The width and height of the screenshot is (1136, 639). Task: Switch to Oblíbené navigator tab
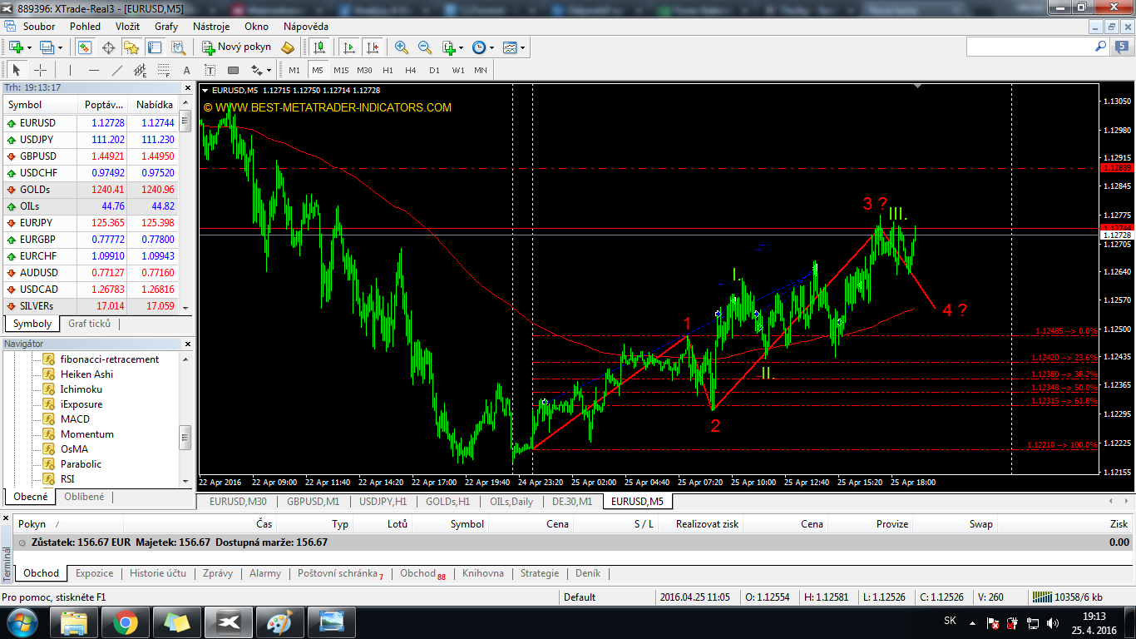pos(84,497)
